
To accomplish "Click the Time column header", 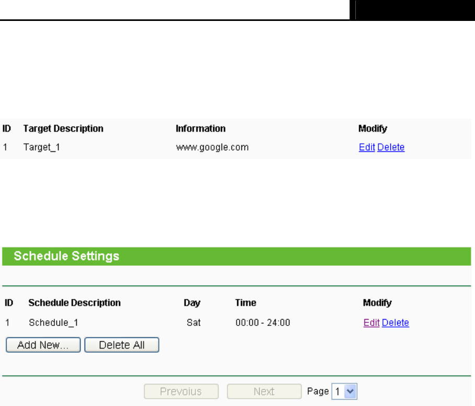I will (246, 302).
